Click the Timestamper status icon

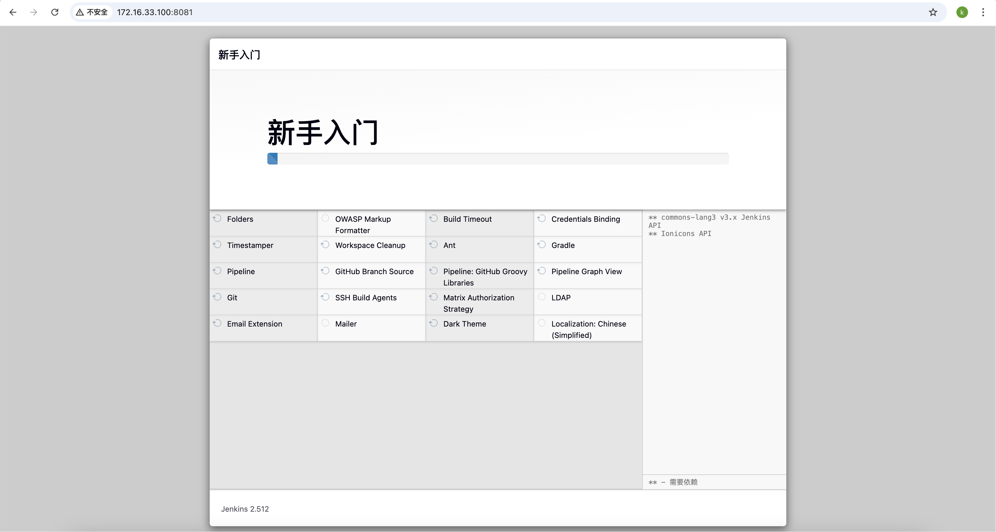(217, 244)
